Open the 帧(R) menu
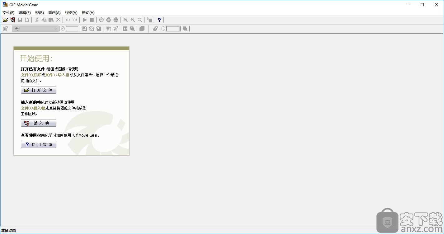This screenshot has height=234, width=444. [x=40, y=13]
